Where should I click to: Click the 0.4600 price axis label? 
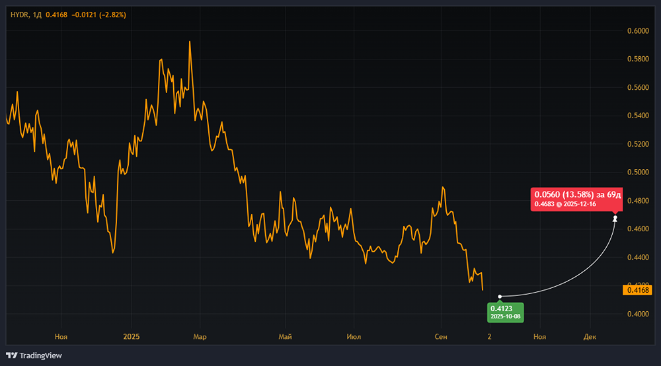point(638,229)
